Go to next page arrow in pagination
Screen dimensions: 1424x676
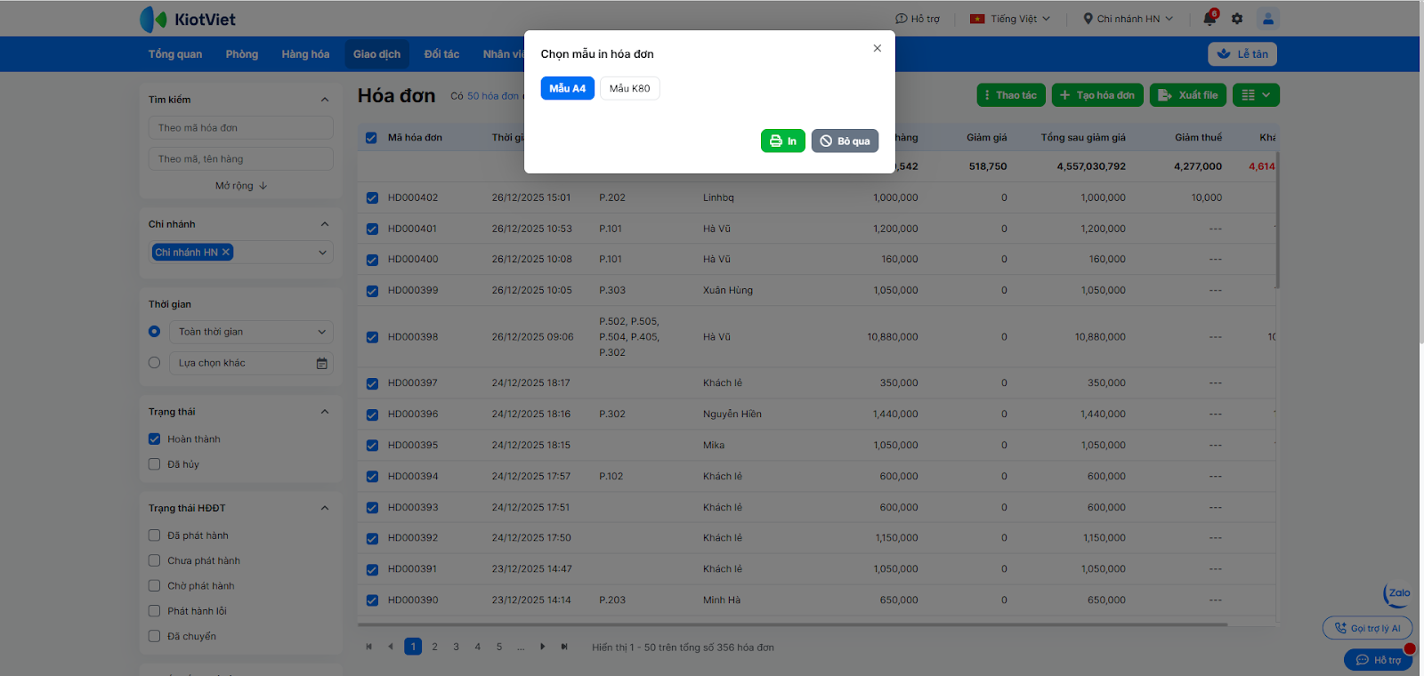tap(542, 647)
